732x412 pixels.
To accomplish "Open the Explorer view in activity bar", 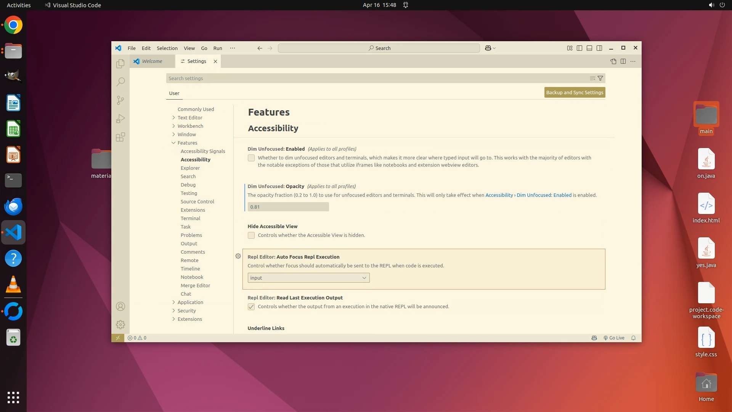I will tap(120, 63).
